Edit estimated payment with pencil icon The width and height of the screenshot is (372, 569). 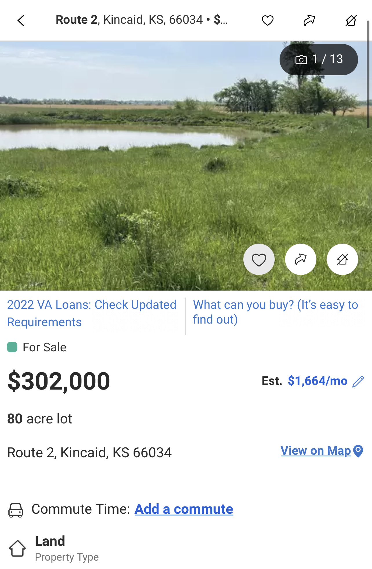[x=358, y=381]
